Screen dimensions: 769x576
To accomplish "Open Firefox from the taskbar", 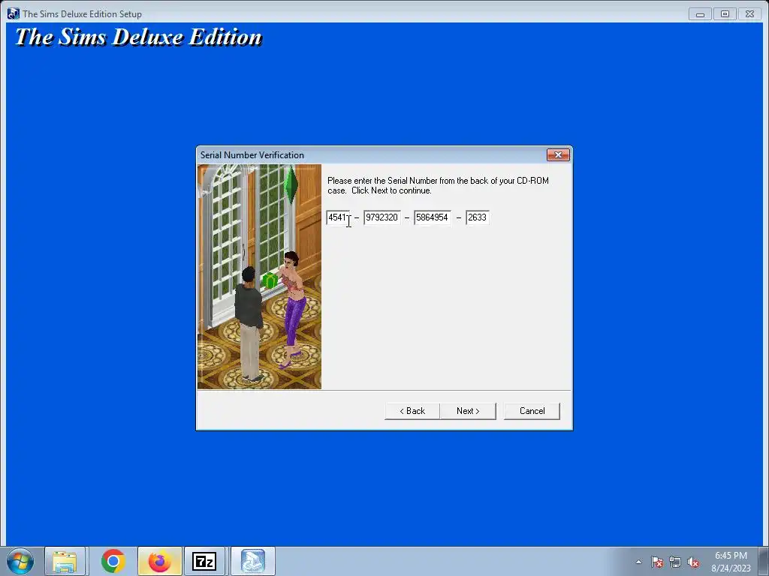I will (x=160, y=561).
